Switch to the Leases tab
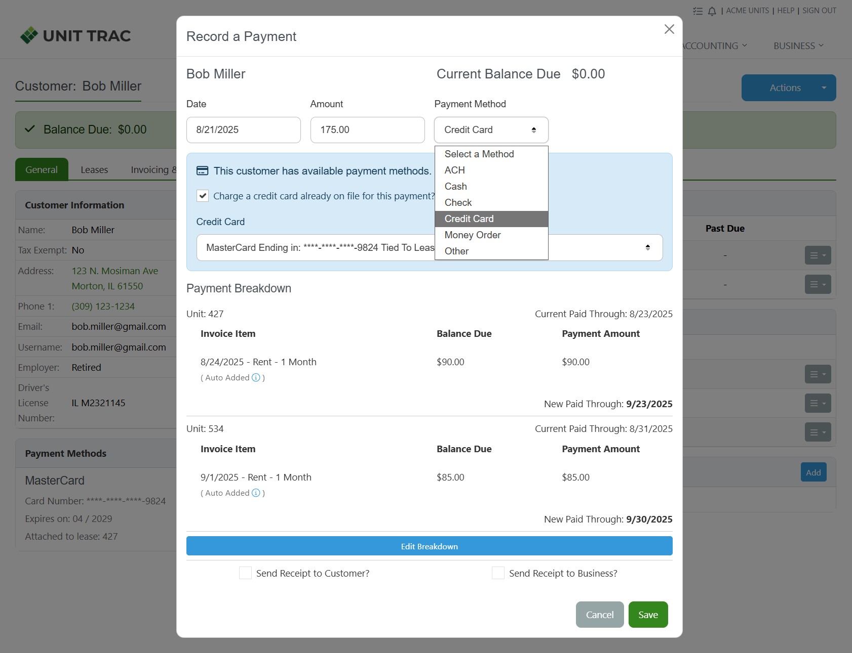The width and height of the screenshot is (852, 653). click(94, 169)
